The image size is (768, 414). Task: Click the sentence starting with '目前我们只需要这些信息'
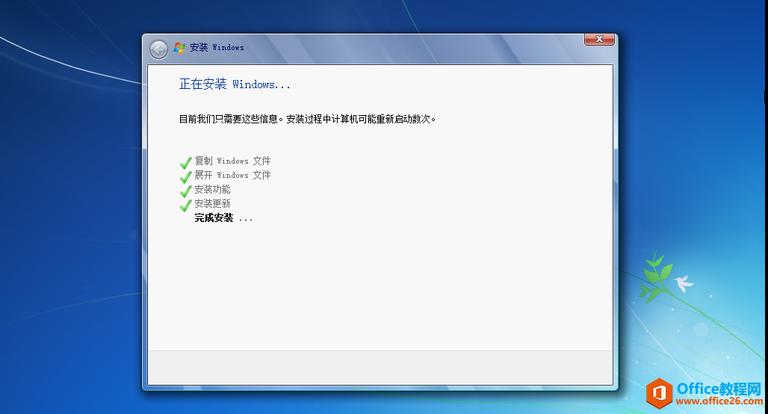pyautogui.click(x=307, y=119)
